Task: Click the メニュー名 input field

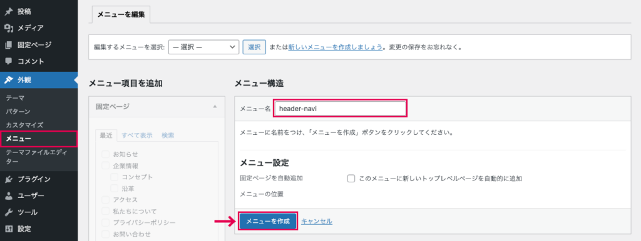Action: (340, 109)
